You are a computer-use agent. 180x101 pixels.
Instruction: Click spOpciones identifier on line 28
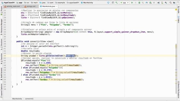pyautogui.click(x=67, y=17)
